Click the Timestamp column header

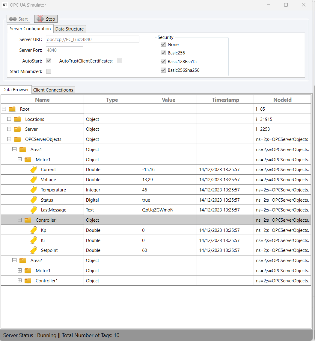click(225, 100)
